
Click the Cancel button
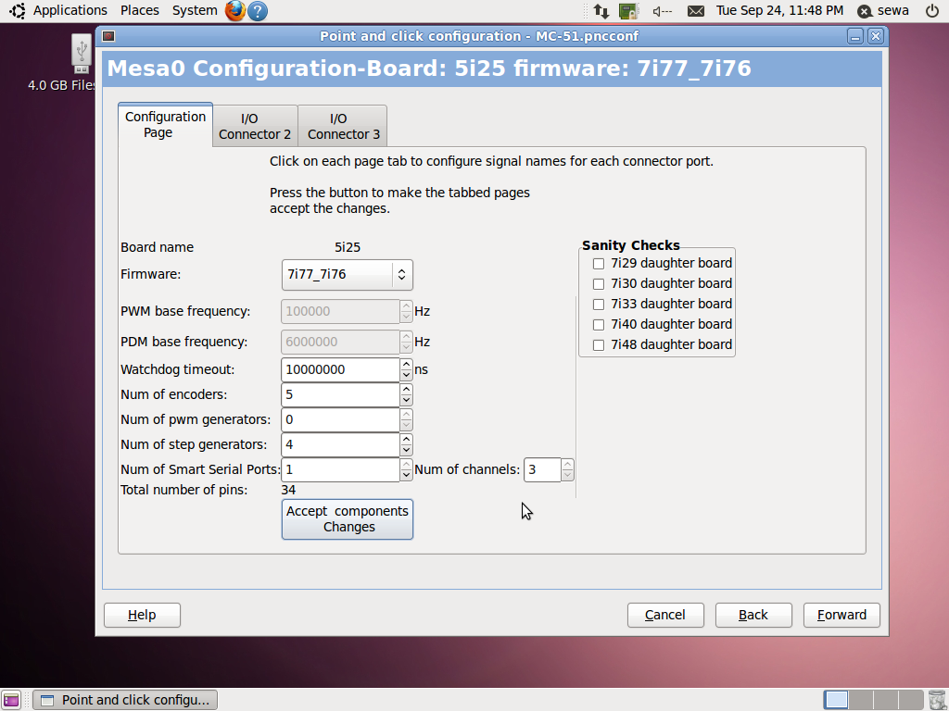[x=665, y=615]
